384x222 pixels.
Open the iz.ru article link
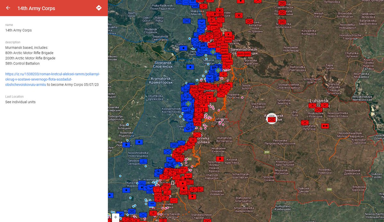pos(53,79)
